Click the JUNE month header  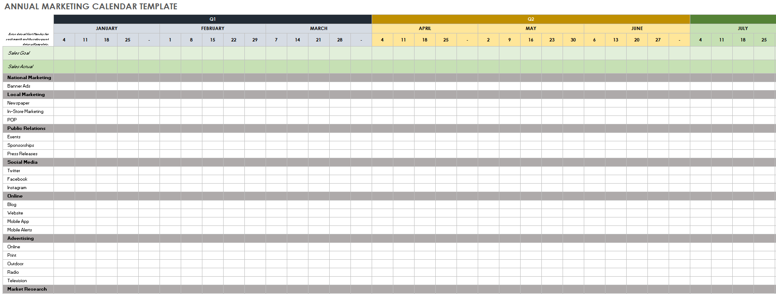[x=637, y=28]
